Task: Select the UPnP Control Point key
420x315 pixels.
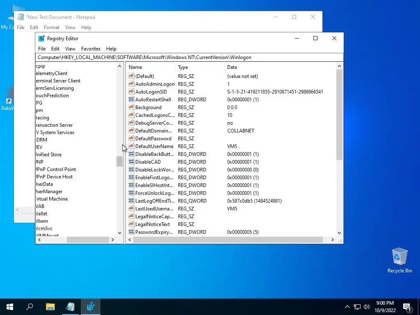Action: click(56, 169)
